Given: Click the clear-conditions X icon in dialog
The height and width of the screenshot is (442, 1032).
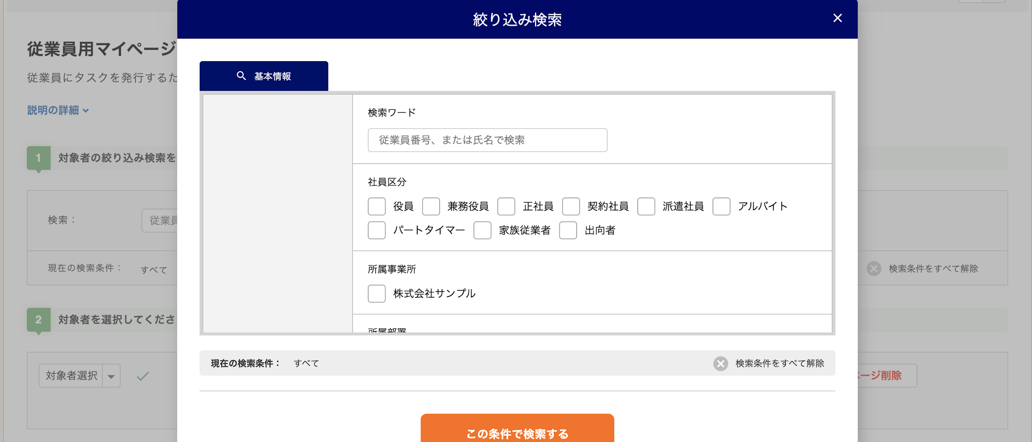Looking at the screenshot, I should (x=720, y=364).
